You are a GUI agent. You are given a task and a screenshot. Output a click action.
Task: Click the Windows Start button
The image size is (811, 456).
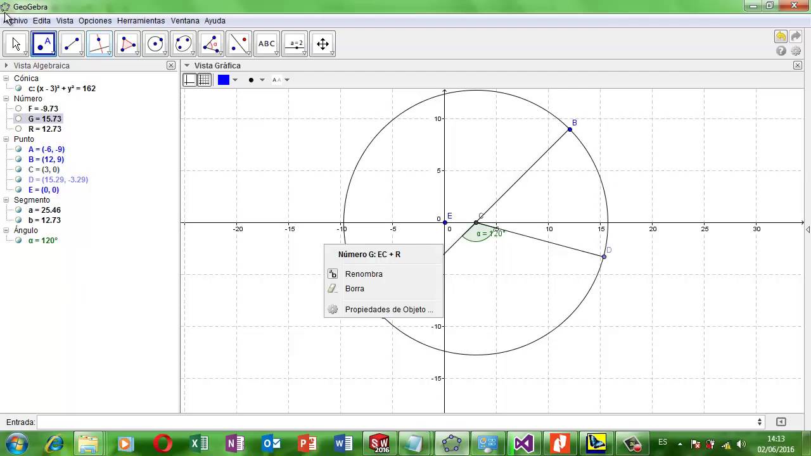coord(16,443)
